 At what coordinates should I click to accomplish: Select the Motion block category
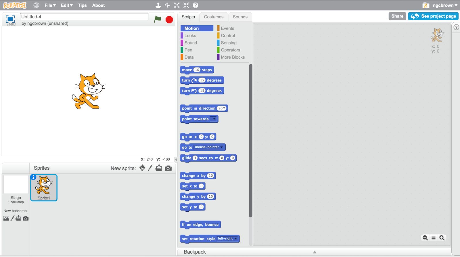point(197,28)
